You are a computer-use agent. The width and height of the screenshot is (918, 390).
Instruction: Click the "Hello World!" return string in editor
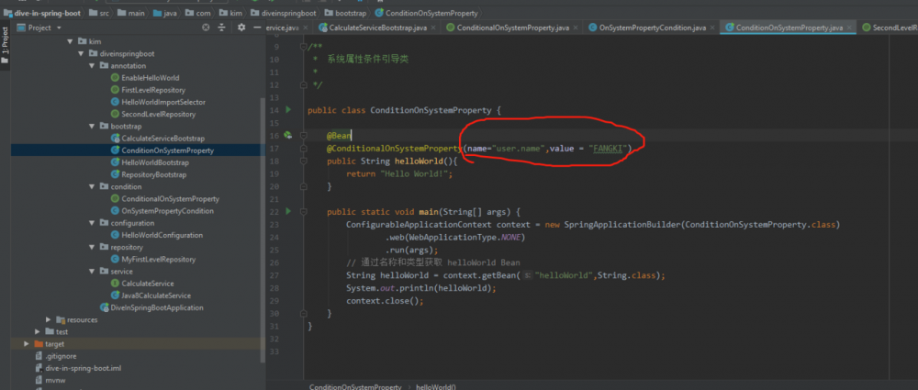pyautogui.click(x=413, y=174)
